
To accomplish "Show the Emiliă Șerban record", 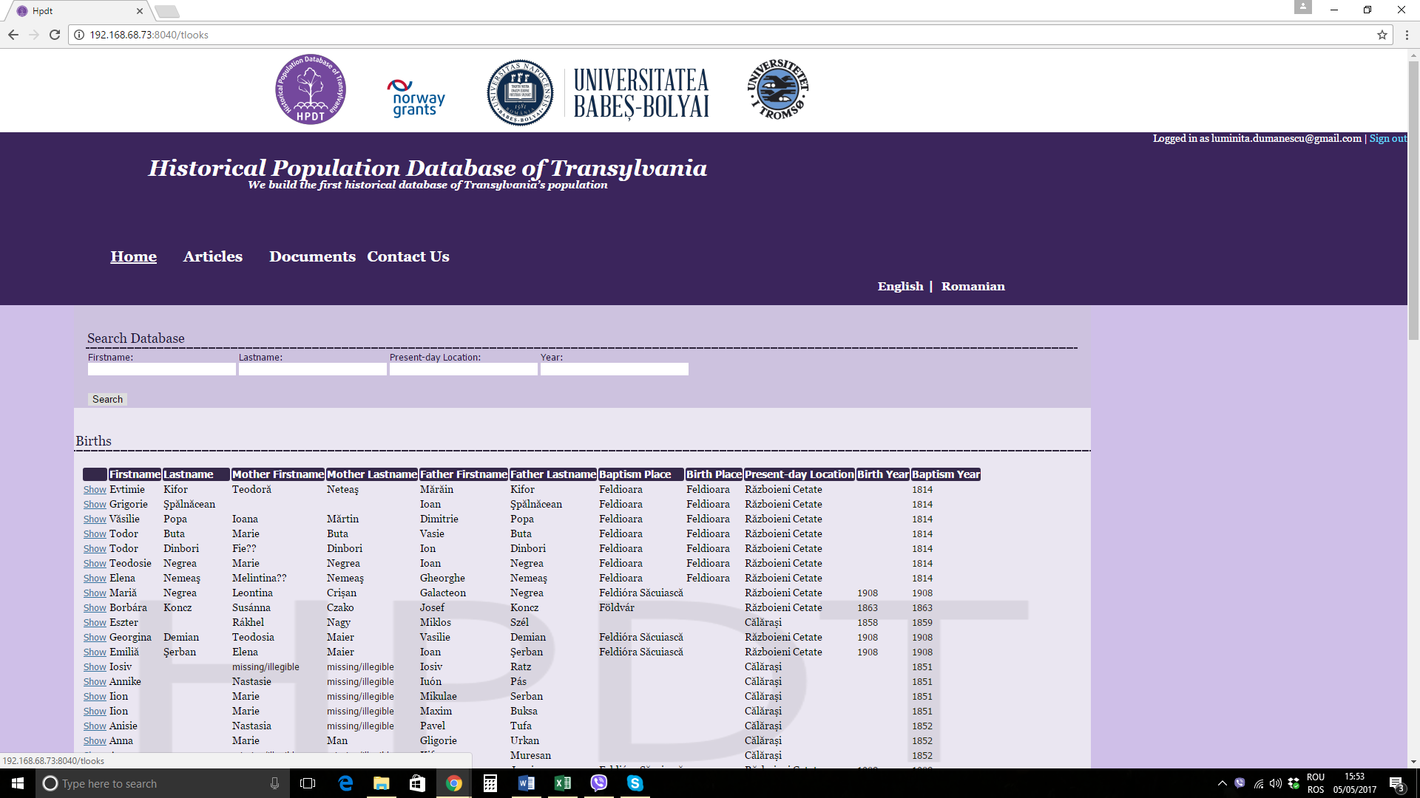I will coord(95,652).
